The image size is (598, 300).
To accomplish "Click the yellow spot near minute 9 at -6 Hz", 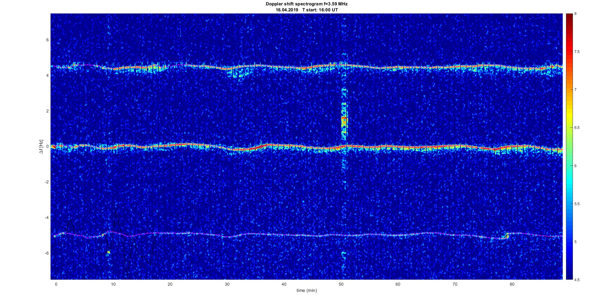I will [109, 252].
